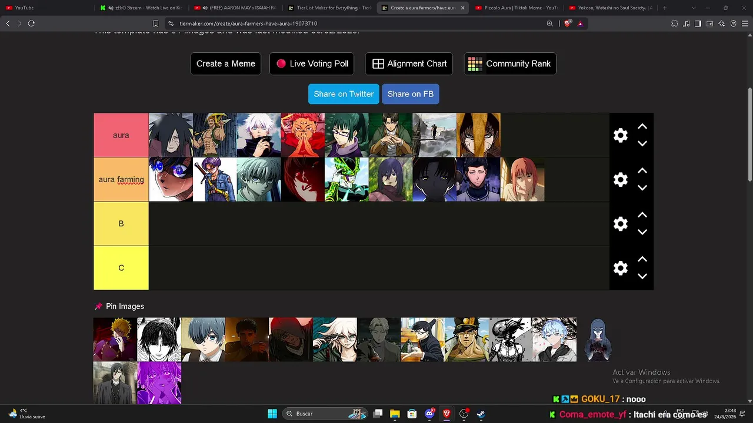
Task: Open the Brave Shields lion icon
Action: click(x=567, y=23)
